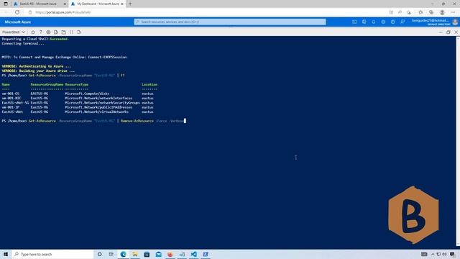The image size is (460, 259).
Task: Click the Microsoft Azure home link
Action: coord(17,22)
